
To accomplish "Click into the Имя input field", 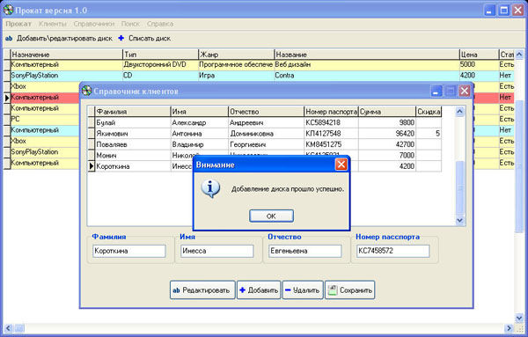I will coord(216,251).
